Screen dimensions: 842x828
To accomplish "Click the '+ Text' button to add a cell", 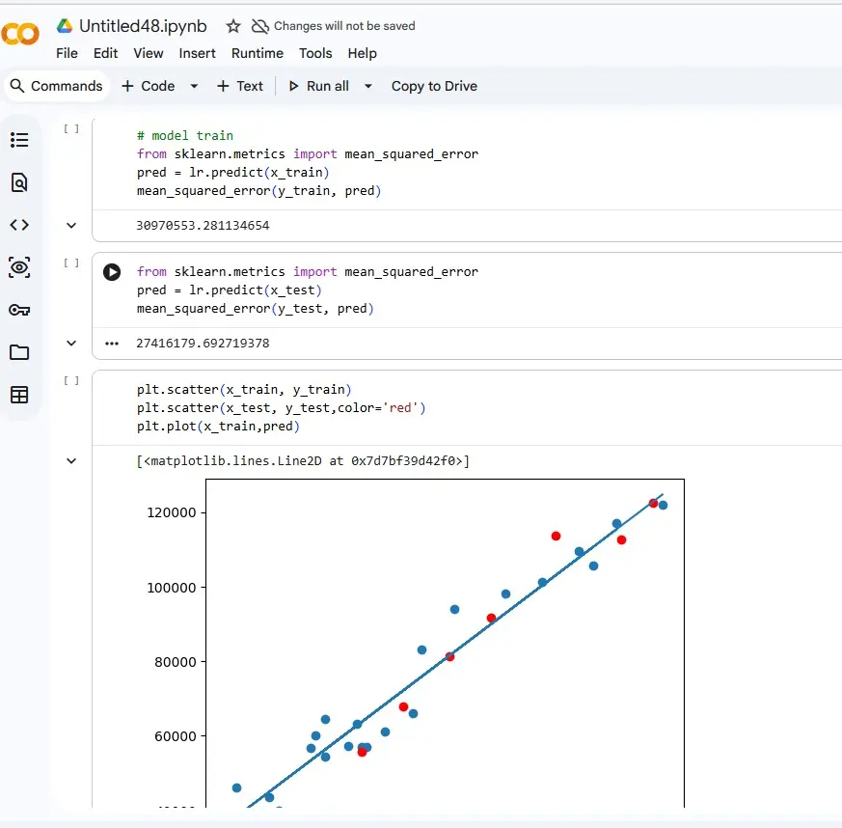I will coord(240,86).
